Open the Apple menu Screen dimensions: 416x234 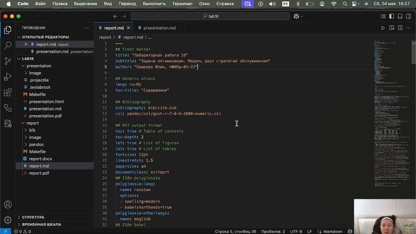click(x=8, y=4)
